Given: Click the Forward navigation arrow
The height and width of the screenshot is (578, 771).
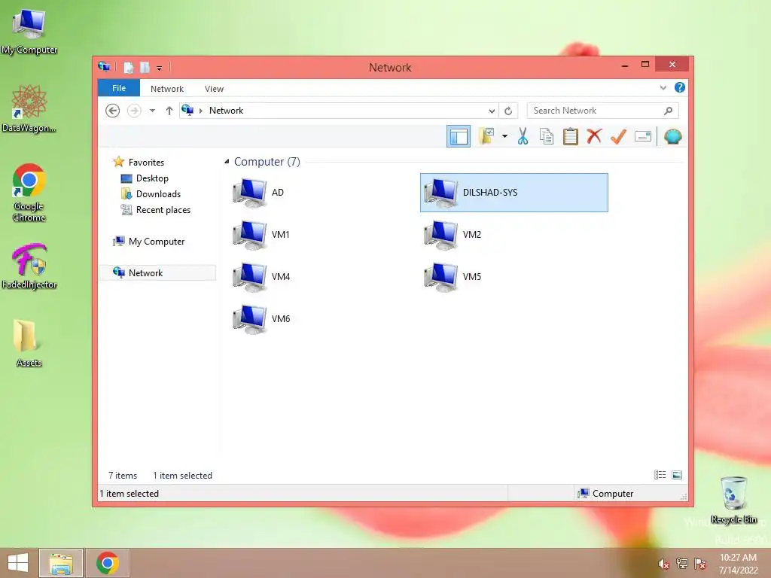Looking at the screenshot, I should (134, 111).
